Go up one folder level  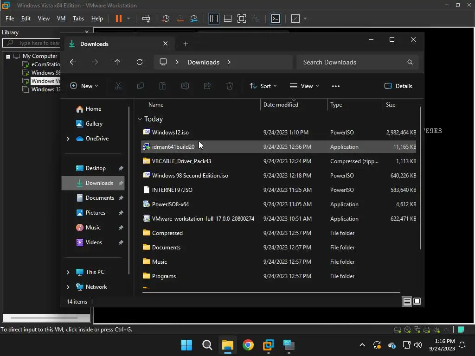tap(117, 62)
